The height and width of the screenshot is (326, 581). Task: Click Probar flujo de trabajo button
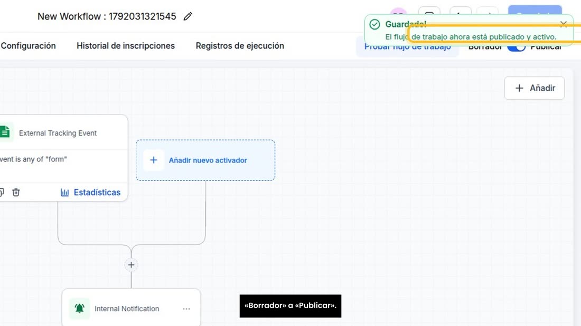point(407,47)
